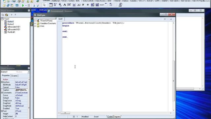Screen dimensions: 211x119
Task: Click the Add file to project icon
Action: (x=28, y=1)
